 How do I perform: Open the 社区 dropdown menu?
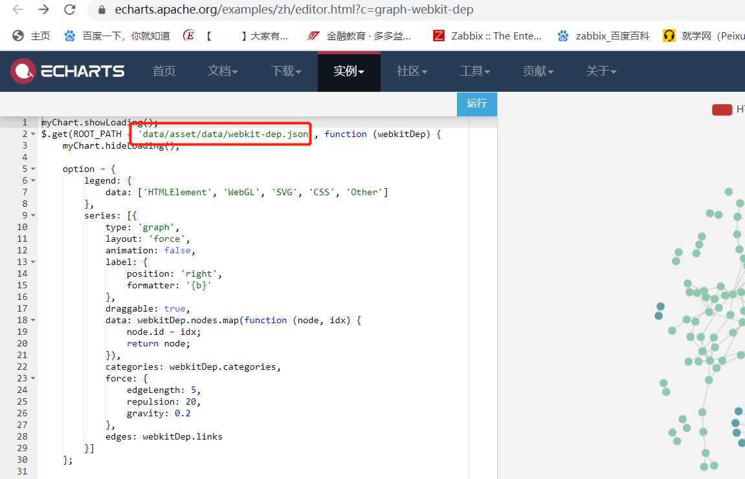pos(412,71)
